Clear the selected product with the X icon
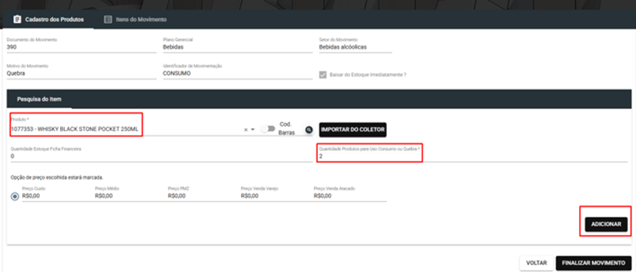This screenshot has width=636, height=272. point(246,130)
